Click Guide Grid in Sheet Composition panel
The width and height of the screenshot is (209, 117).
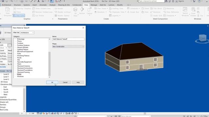[x=156, y=16]
